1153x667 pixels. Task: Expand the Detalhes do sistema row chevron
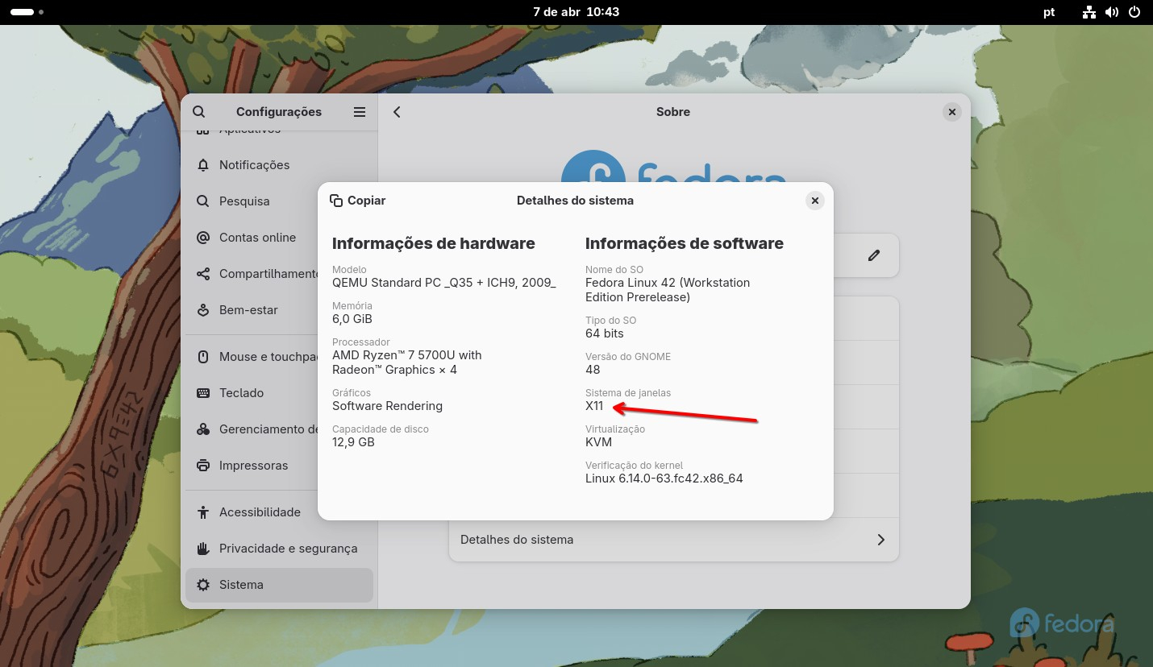point(880,540)
